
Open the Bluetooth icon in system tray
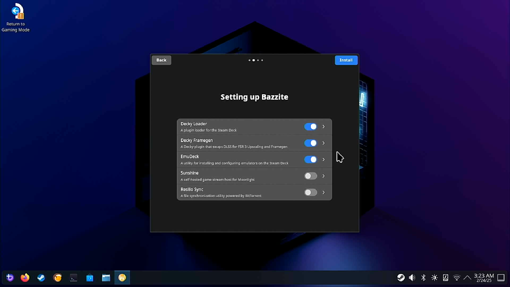coord(423,278)
